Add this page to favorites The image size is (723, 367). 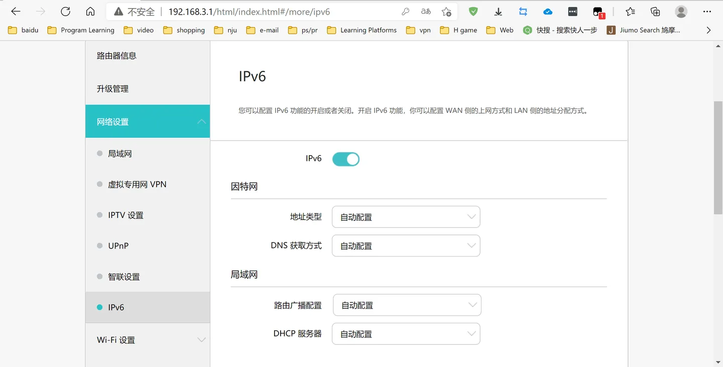pyautogui.click(x=446, y=12)
